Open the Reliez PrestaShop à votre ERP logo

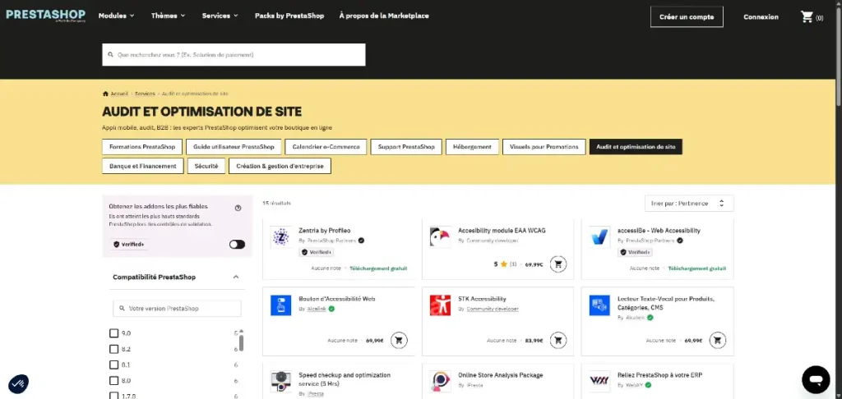coord(599,381)
